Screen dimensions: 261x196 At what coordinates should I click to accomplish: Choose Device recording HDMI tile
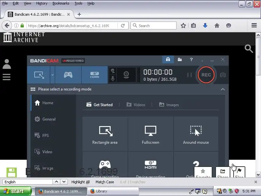coord(150,165)
